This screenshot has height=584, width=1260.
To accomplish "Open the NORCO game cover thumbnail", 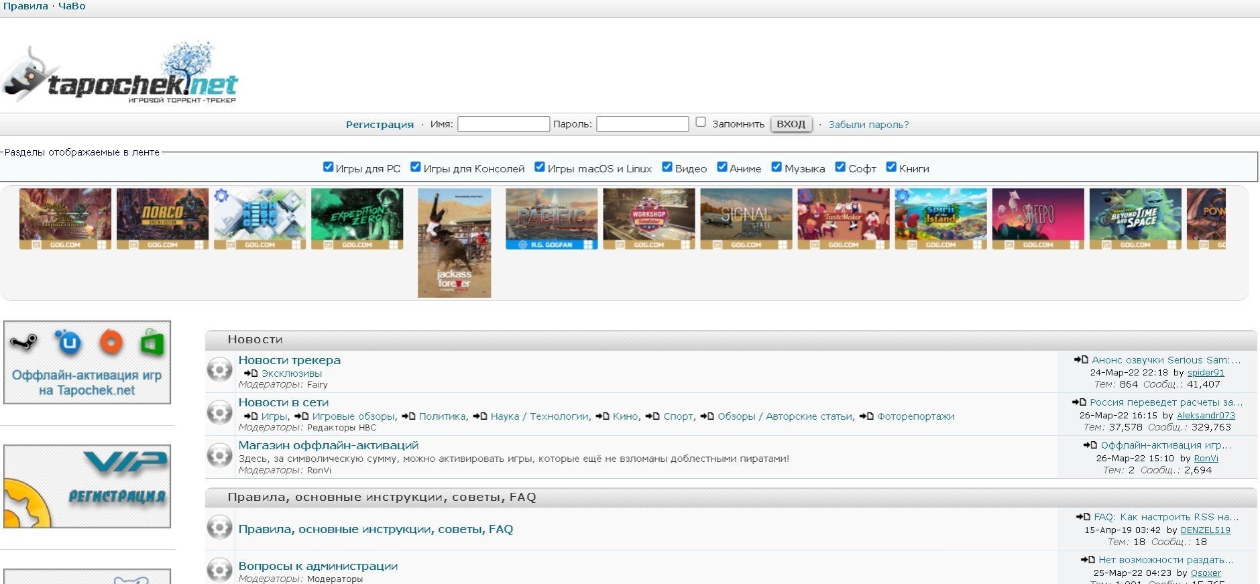I will (162, 219).
